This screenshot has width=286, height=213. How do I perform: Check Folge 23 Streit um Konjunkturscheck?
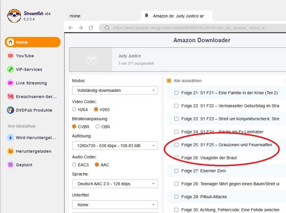pyautogui.click(x=176, y=119)
